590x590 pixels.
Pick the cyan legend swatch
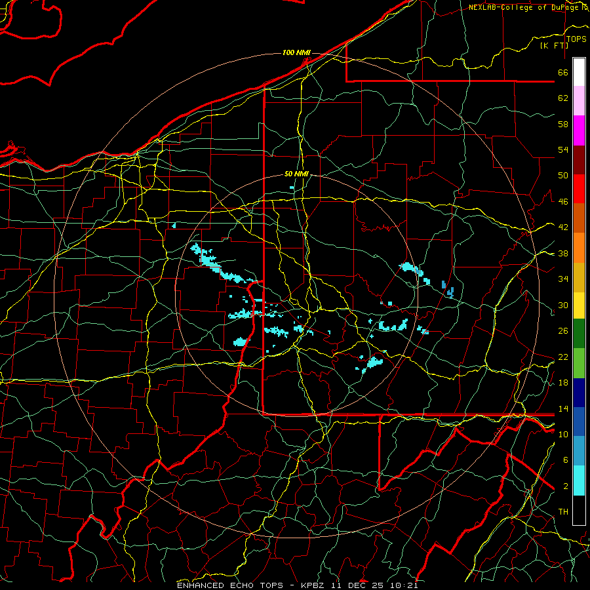coord(579,481)
